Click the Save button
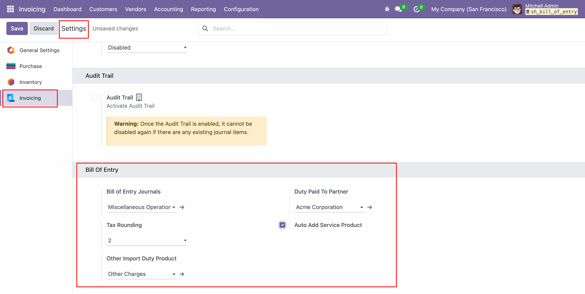The height and width of the screenshot is (294, 585). tap(17, 28)
